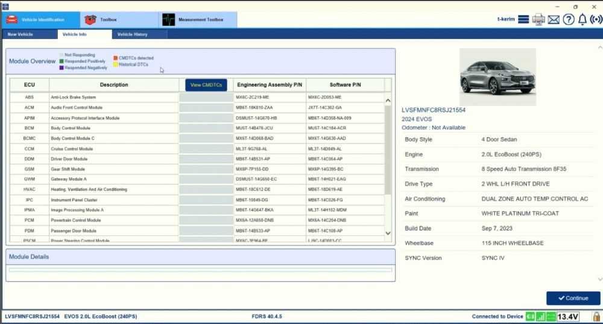
Task: Open the notifications bell
Action: click(582, 19)
